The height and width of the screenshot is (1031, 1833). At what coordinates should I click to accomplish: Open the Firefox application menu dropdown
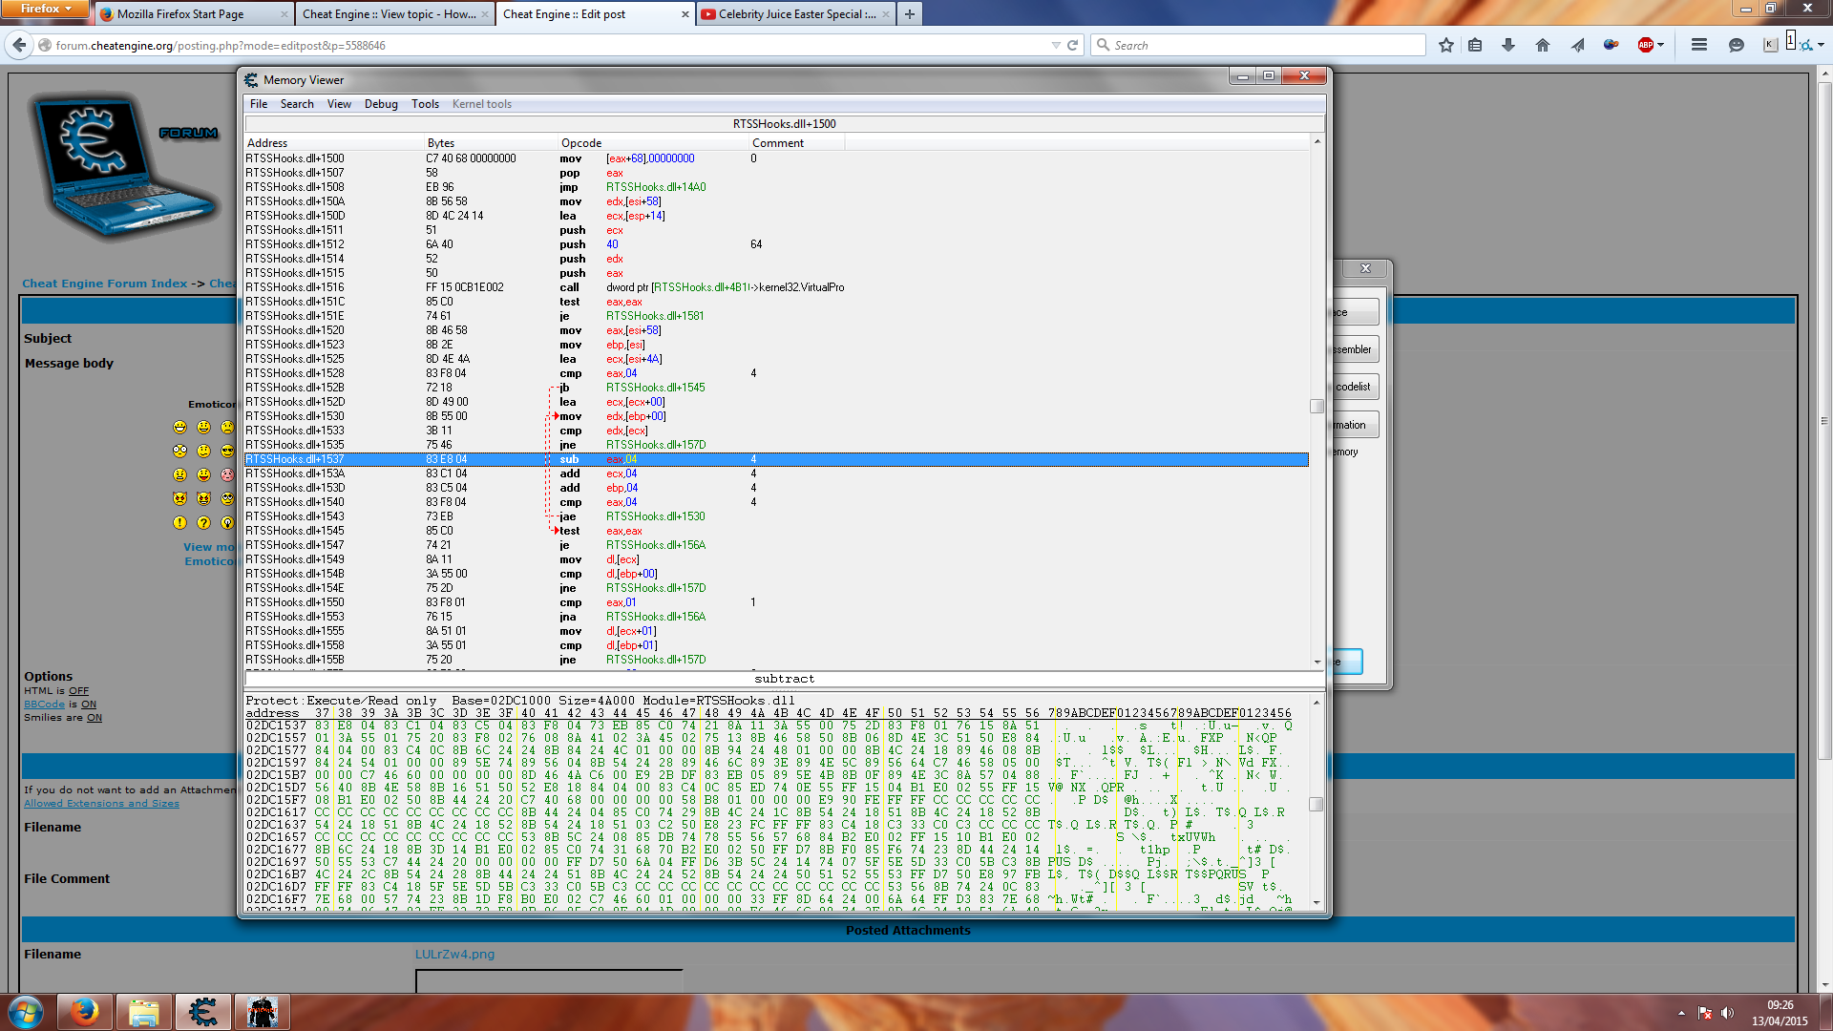pyautogui.click(x=45, y=9)
